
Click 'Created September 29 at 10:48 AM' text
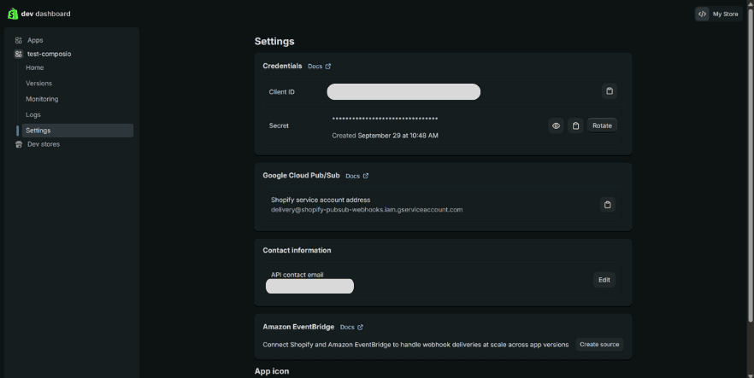[385, 136]
